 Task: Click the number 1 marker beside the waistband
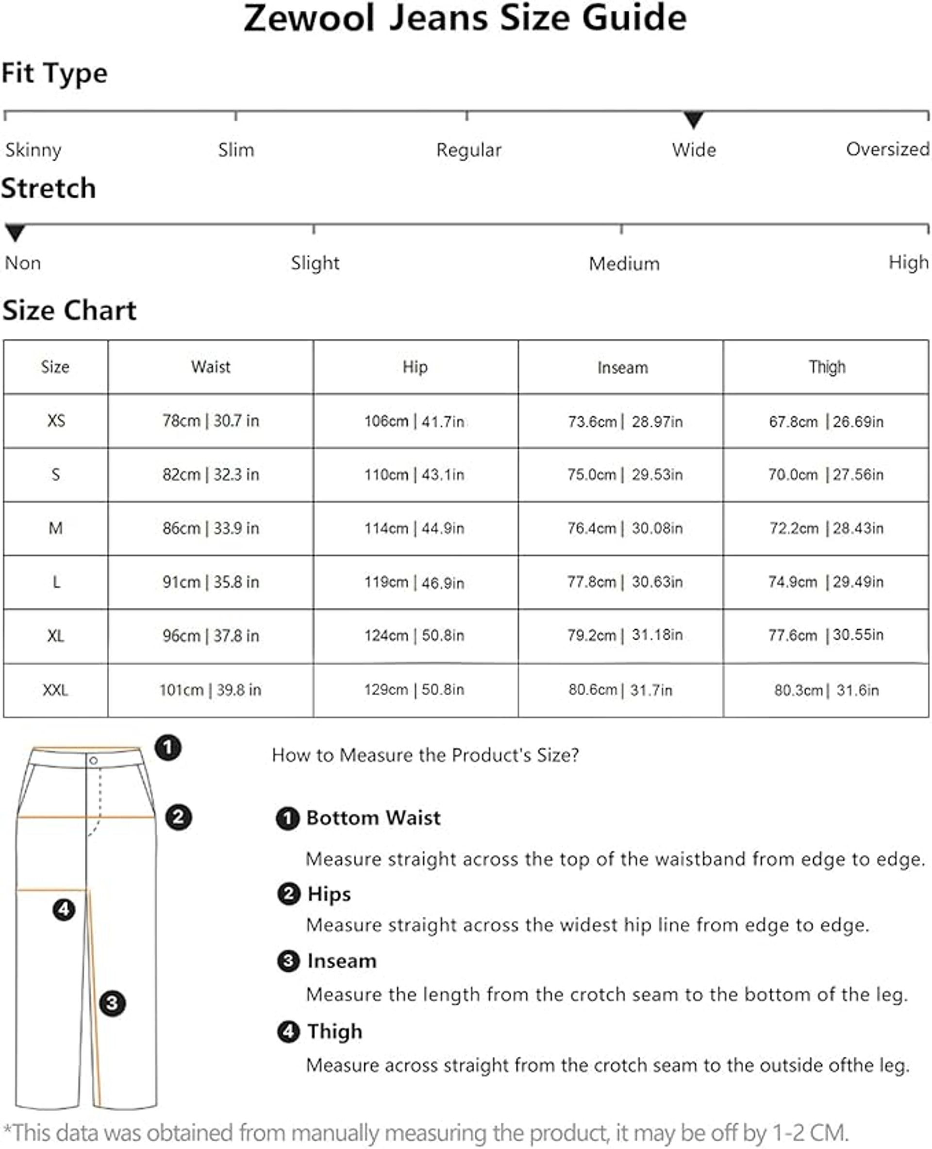pyautogui.click(x=167, y=748)
